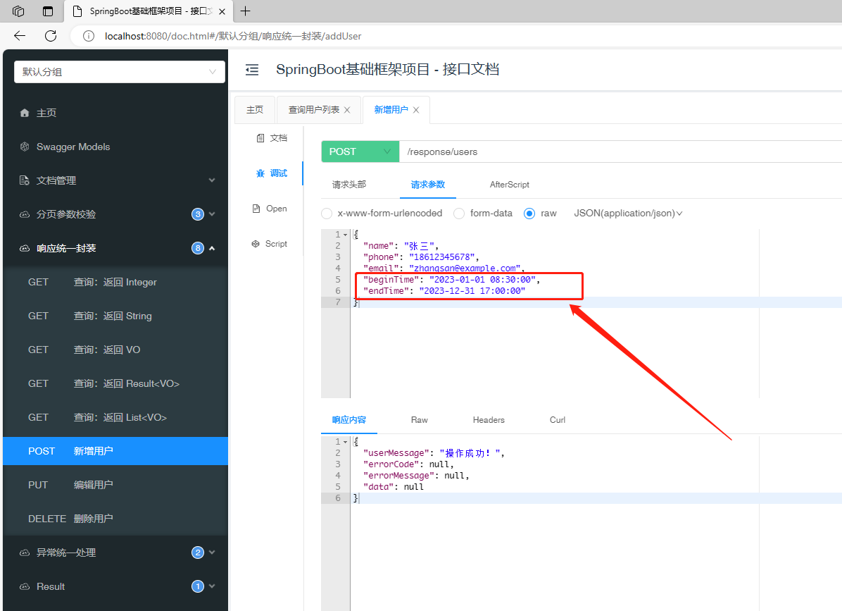Switch to response Headers tab
This screenshot has width=842, height=611.
489,420
